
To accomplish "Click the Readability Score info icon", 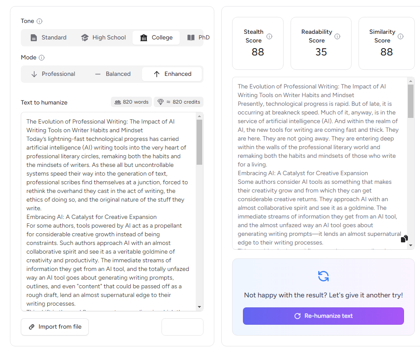I will [x=337, y=36].
